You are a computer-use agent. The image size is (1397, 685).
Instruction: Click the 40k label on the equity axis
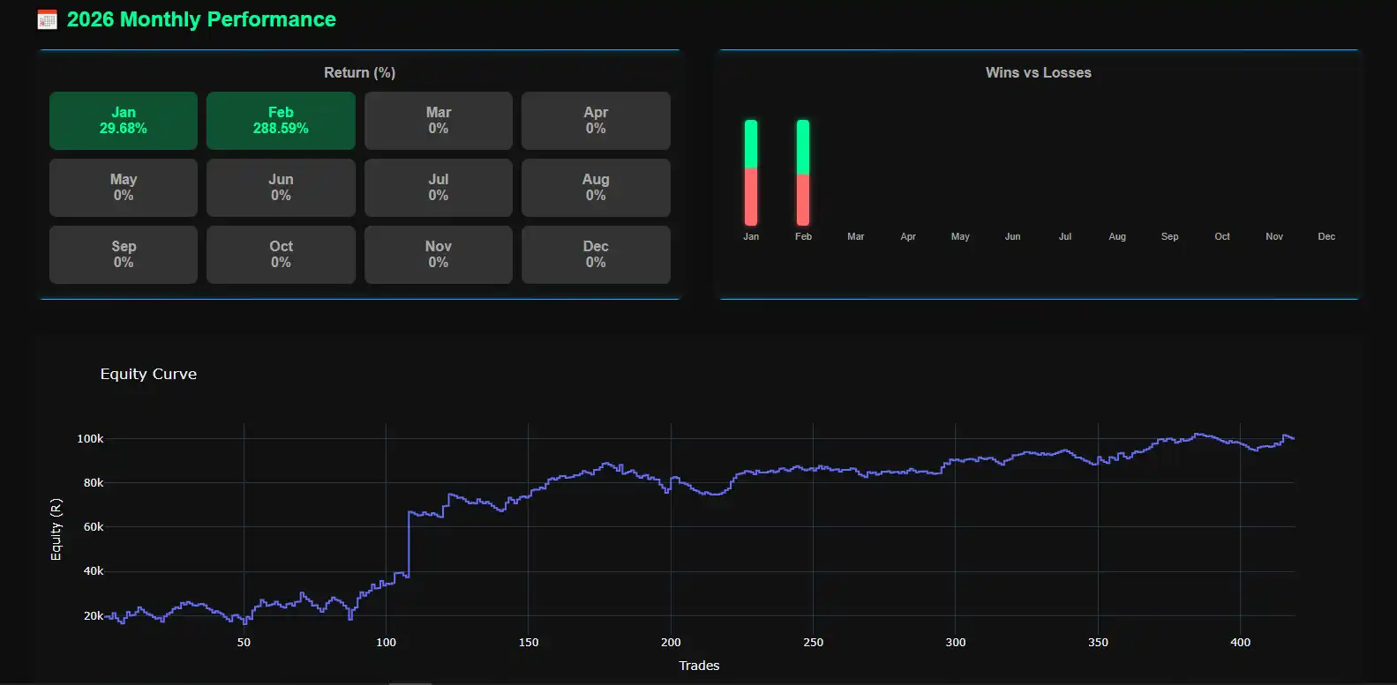[94, 570]
